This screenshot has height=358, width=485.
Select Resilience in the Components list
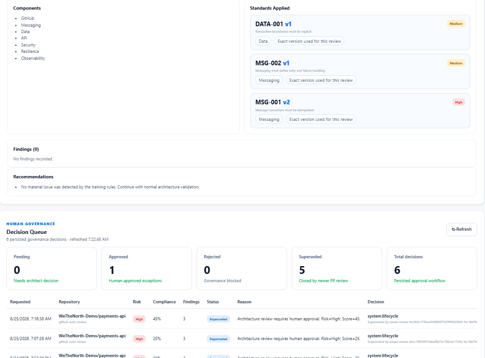coord(30,51)
